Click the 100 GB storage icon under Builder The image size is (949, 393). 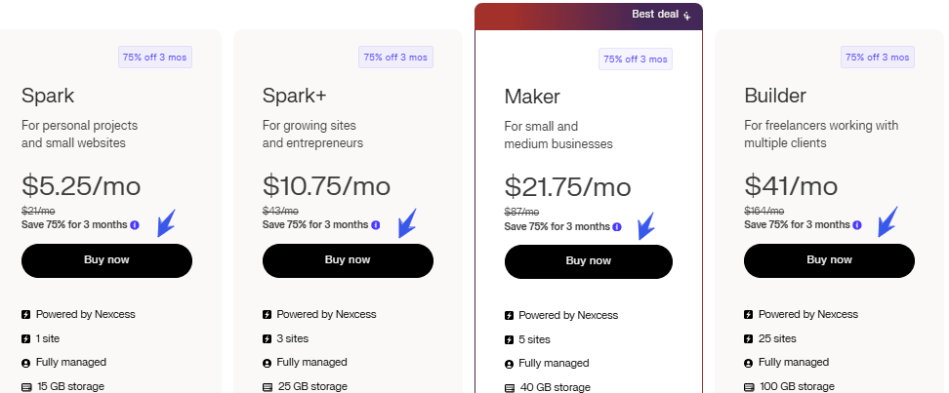coord(749,387)
